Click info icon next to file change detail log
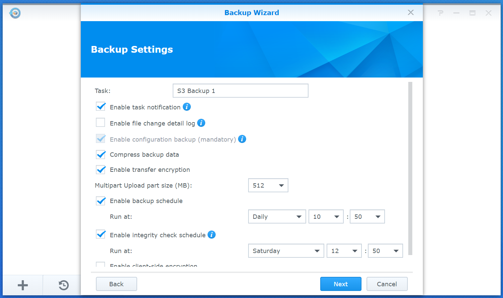The width and height of the screenshot is (503, 298). (x=201, y=123)
